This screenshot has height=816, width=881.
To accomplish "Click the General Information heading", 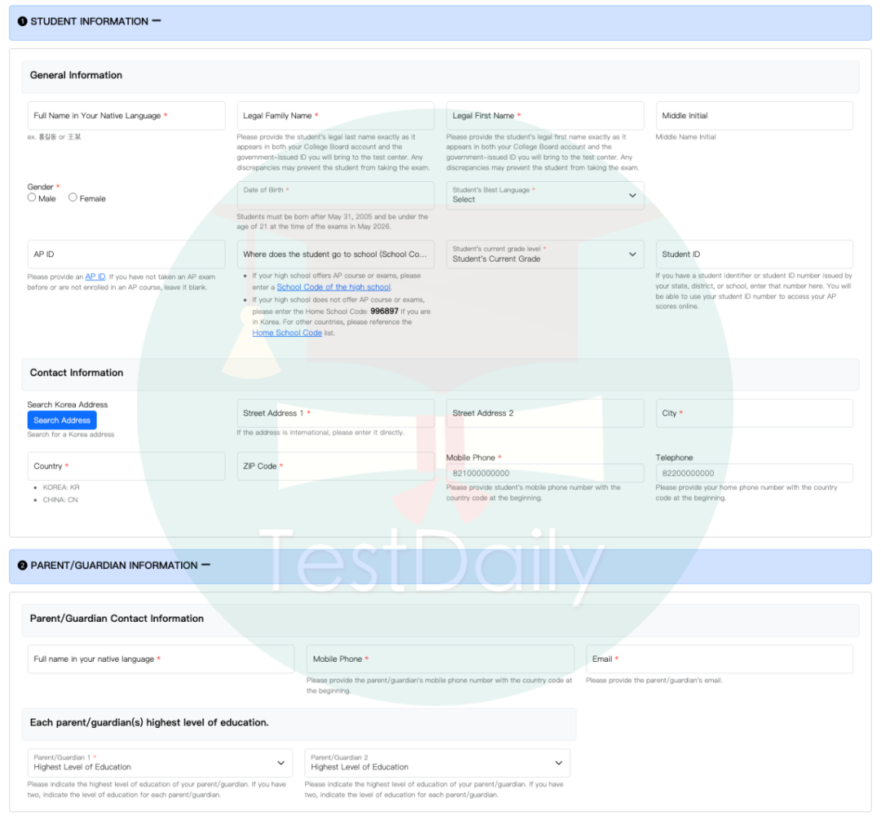I will tap(76, 75).
